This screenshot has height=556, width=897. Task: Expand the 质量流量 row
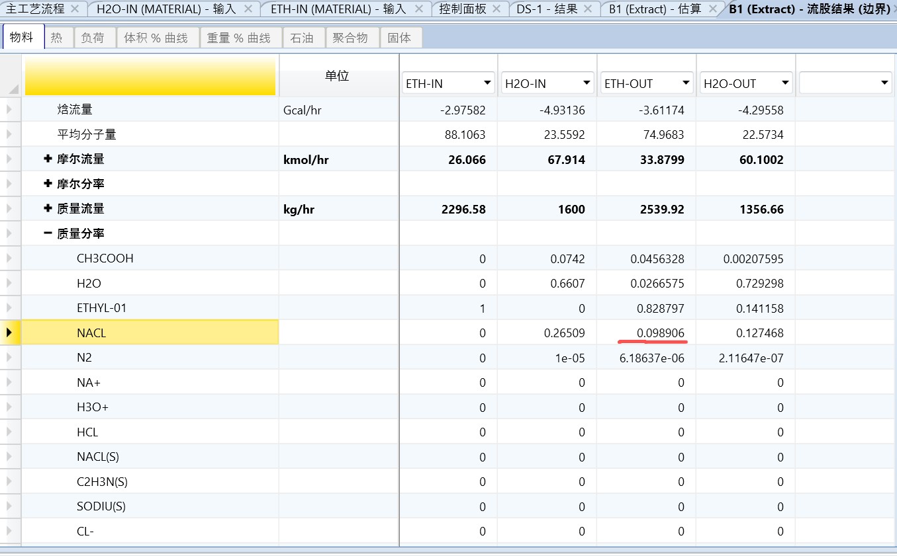click(x=48, y=209)
